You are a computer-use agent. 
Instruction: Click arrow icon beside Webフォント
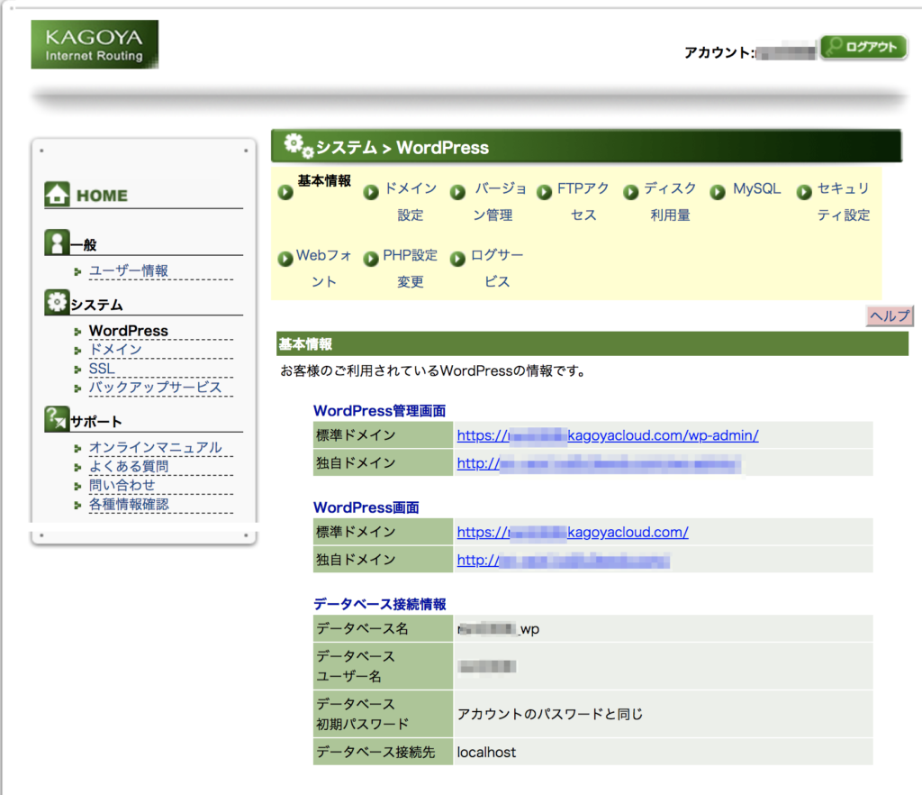coord(285,259)
